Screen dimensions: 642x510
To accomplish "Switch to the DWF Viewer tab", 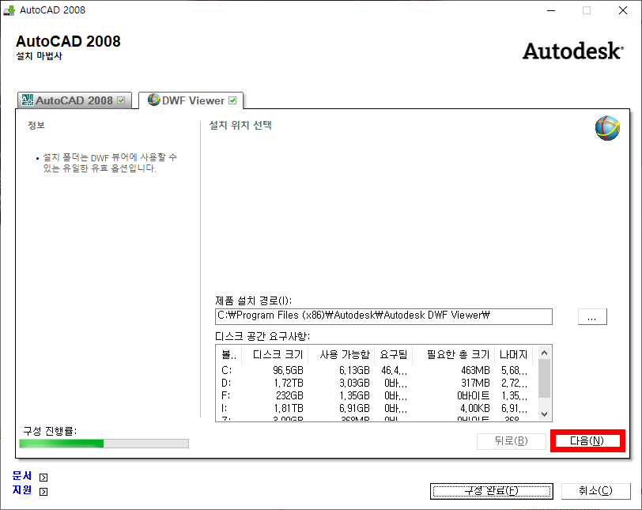I will click(191, 100).
